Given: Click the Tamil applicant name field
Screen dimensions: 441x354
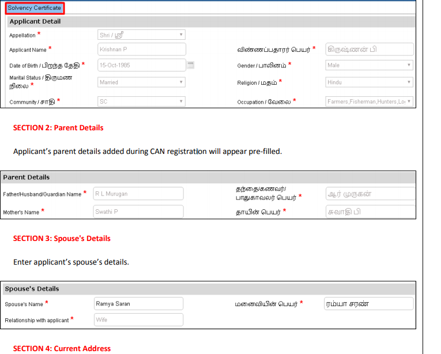Looking at the screenshot, I should tap(370, 49).
